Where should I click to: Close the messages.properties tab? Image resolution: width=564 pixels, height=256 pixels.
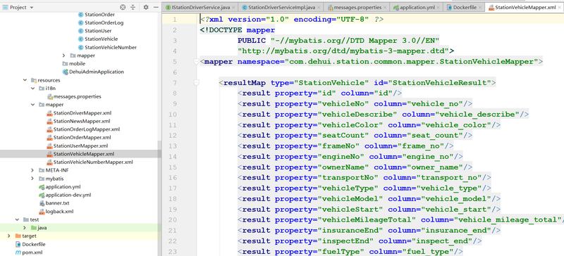[x=385, y=7]
